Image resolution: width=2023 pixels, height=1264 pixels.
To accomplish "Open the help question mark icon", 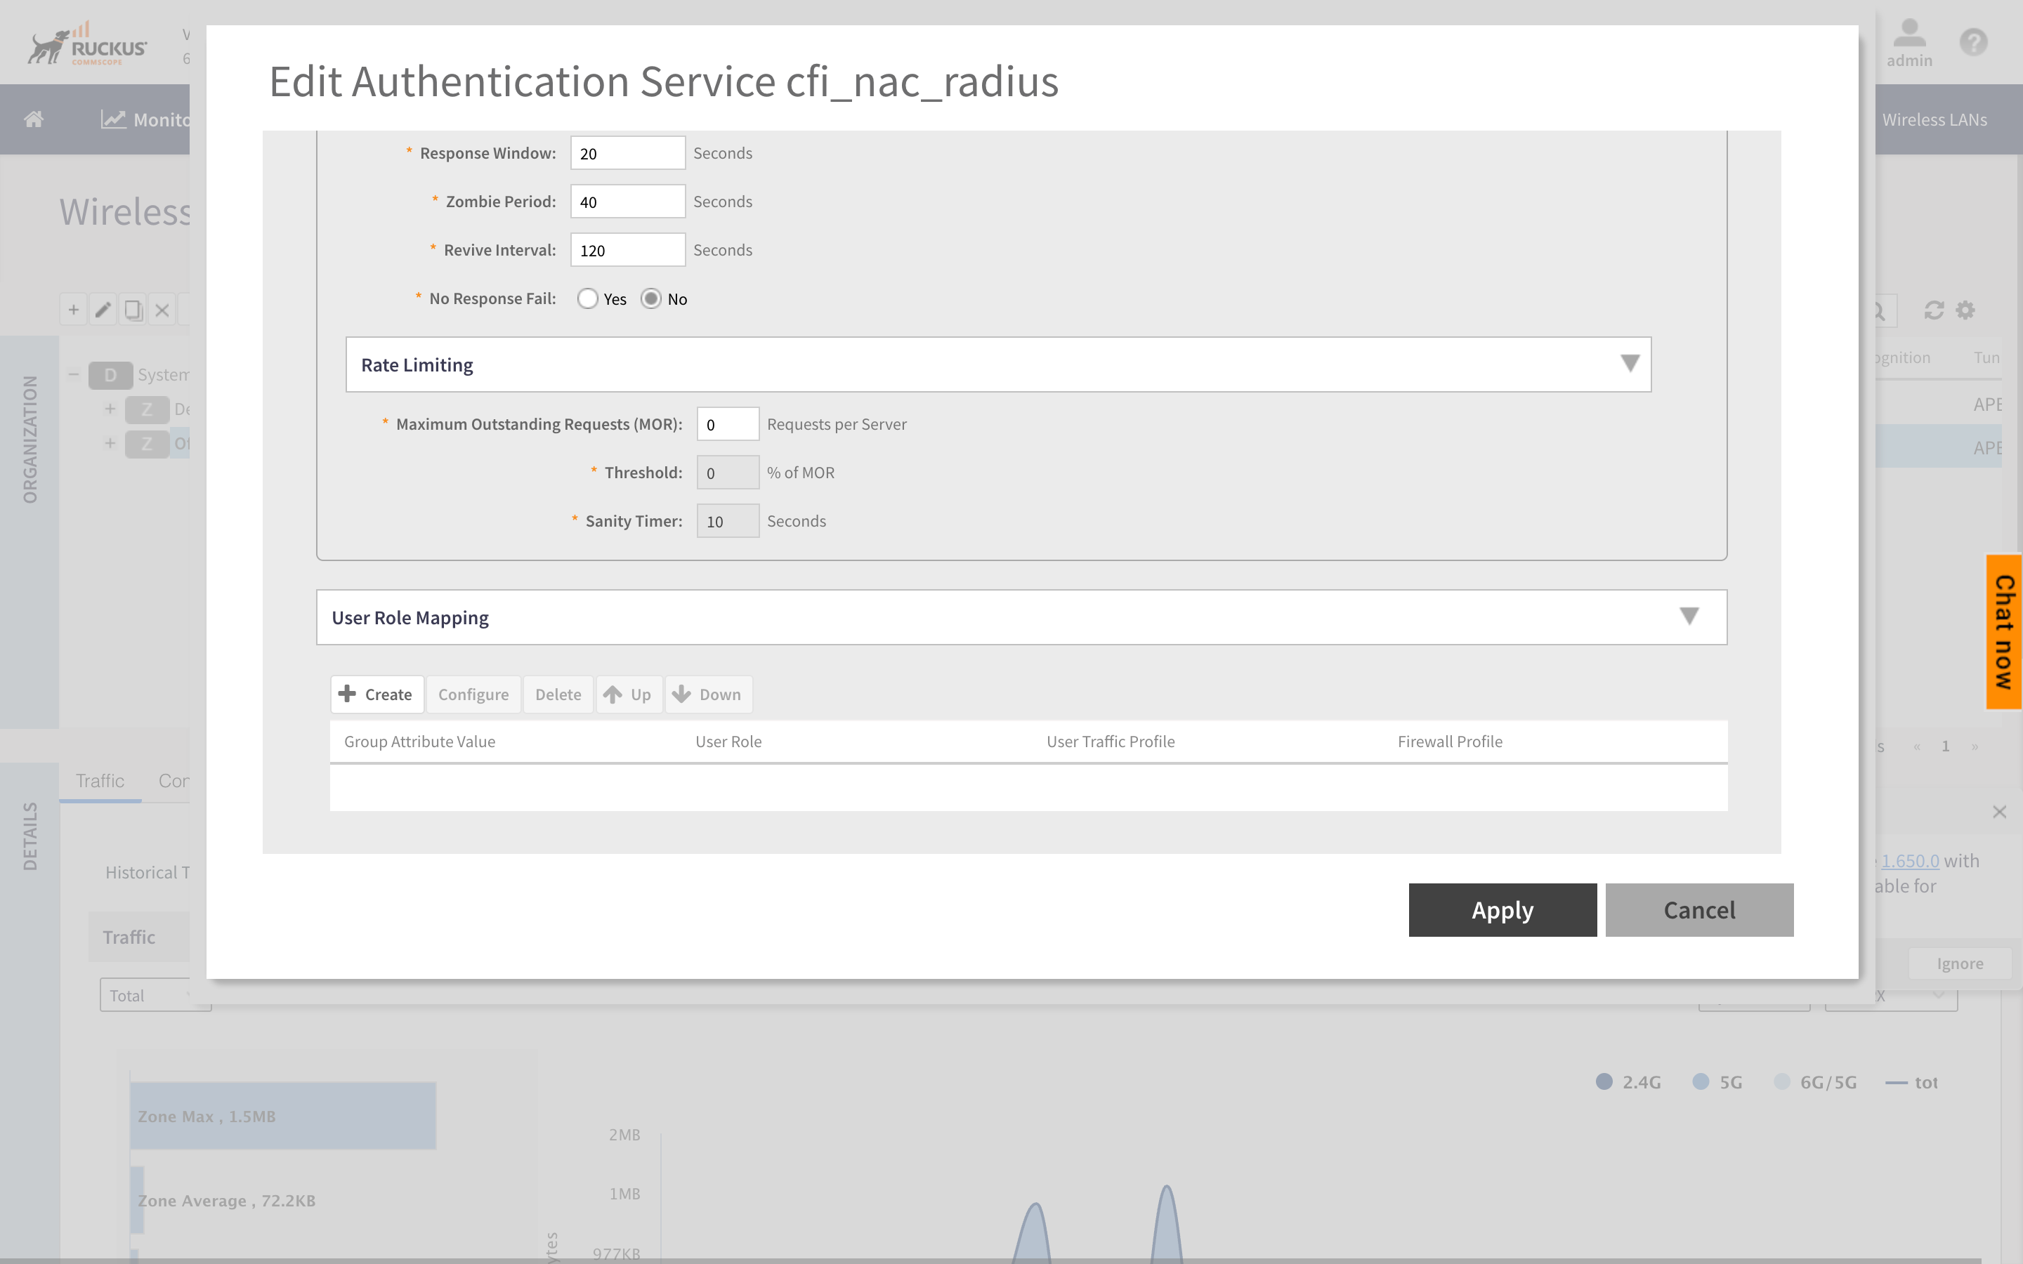I will [x=1973, y=42].
